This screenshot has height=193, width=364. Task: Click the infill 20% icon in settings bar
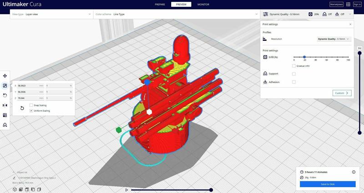(x=310, y=14)
